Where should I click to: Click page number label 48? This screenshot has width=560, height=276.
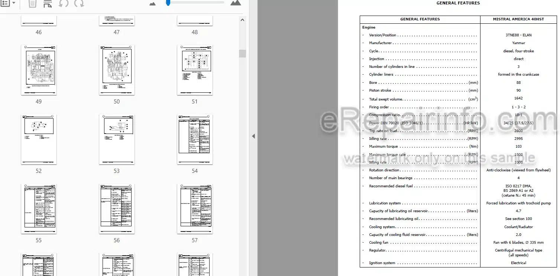[195, 32]
